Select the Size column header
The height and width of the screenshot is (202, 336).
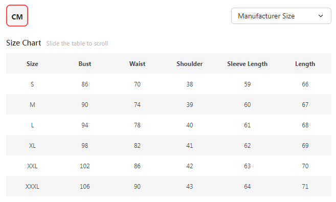coord(32,64)
